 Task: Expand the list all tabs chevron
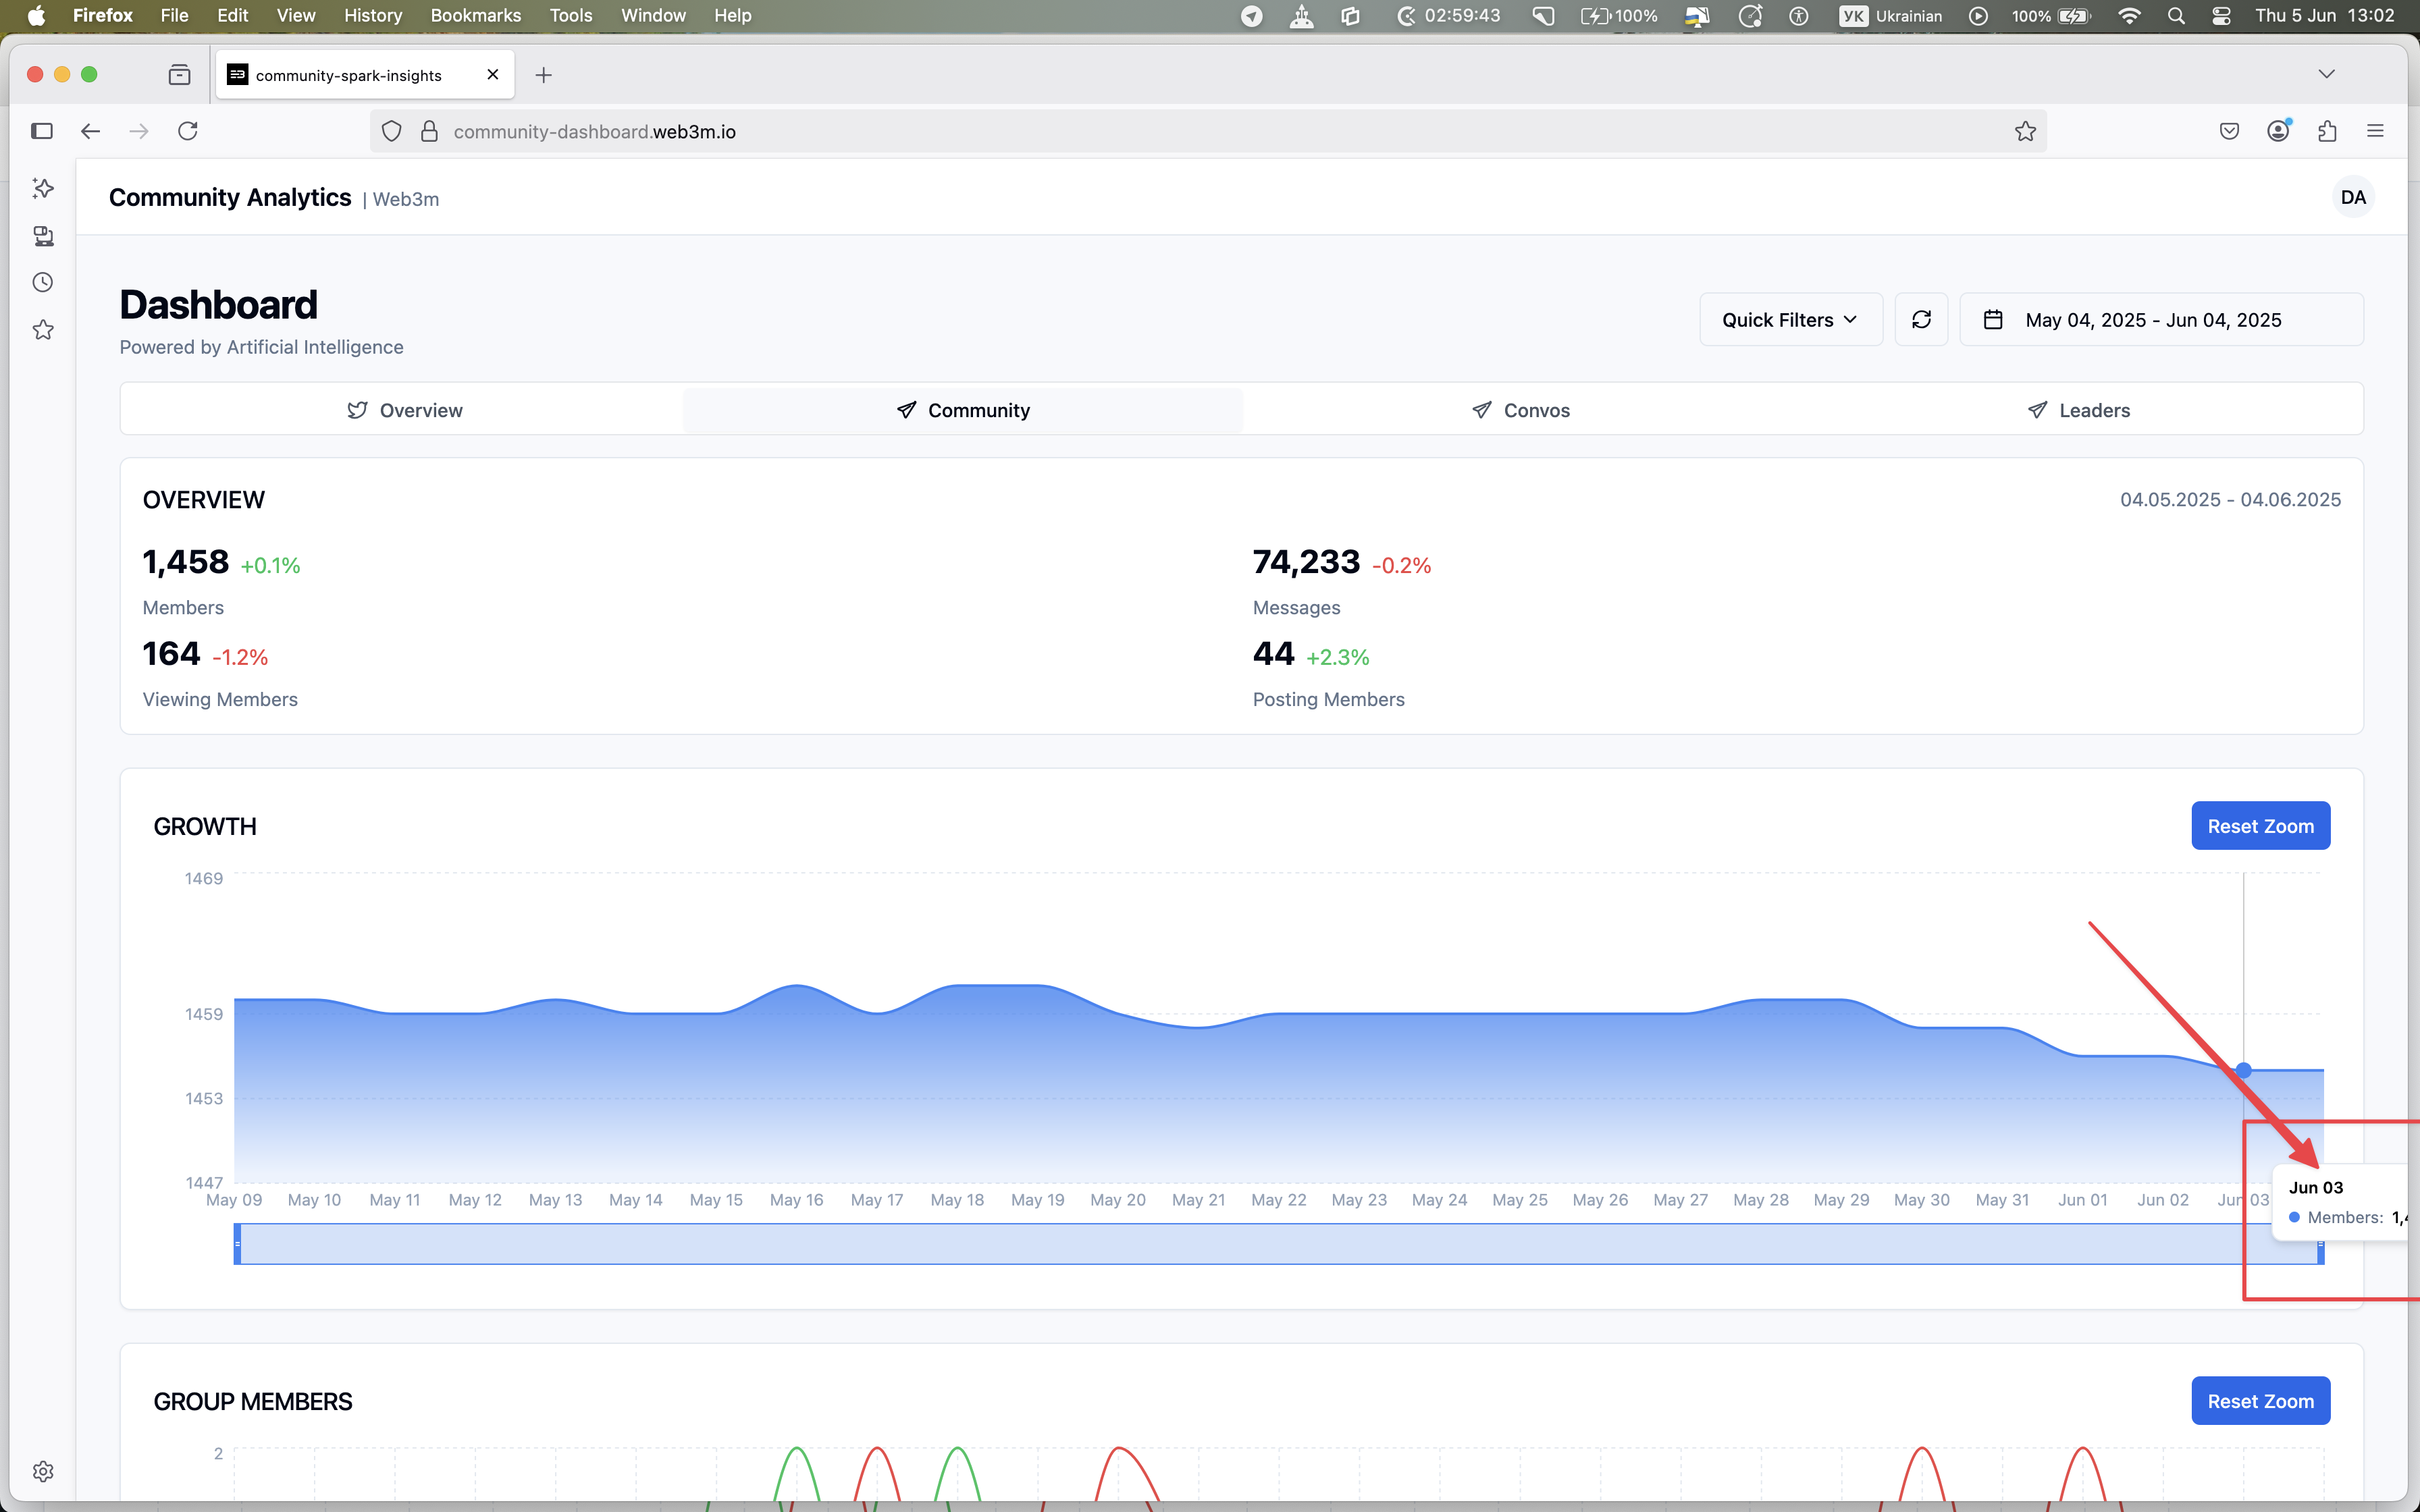coord(2326,75)
